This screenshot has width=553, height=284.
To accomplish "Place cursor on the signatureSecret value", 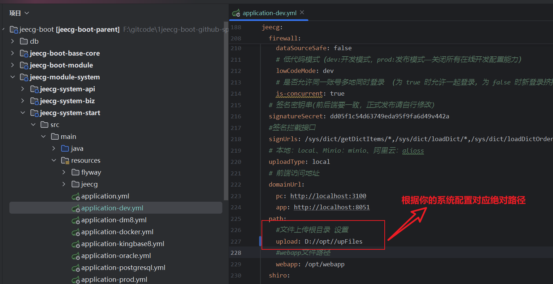I will click(x=389, y=116).
